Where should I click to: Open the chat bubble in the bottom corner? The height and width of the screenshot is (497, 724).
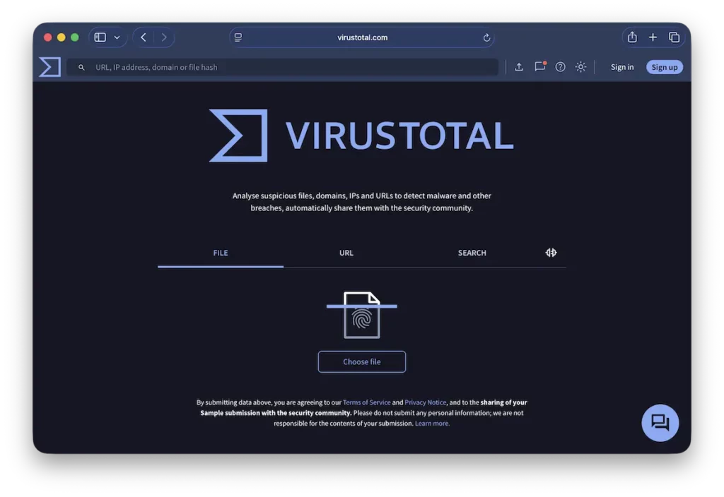[x=660, y=422]
